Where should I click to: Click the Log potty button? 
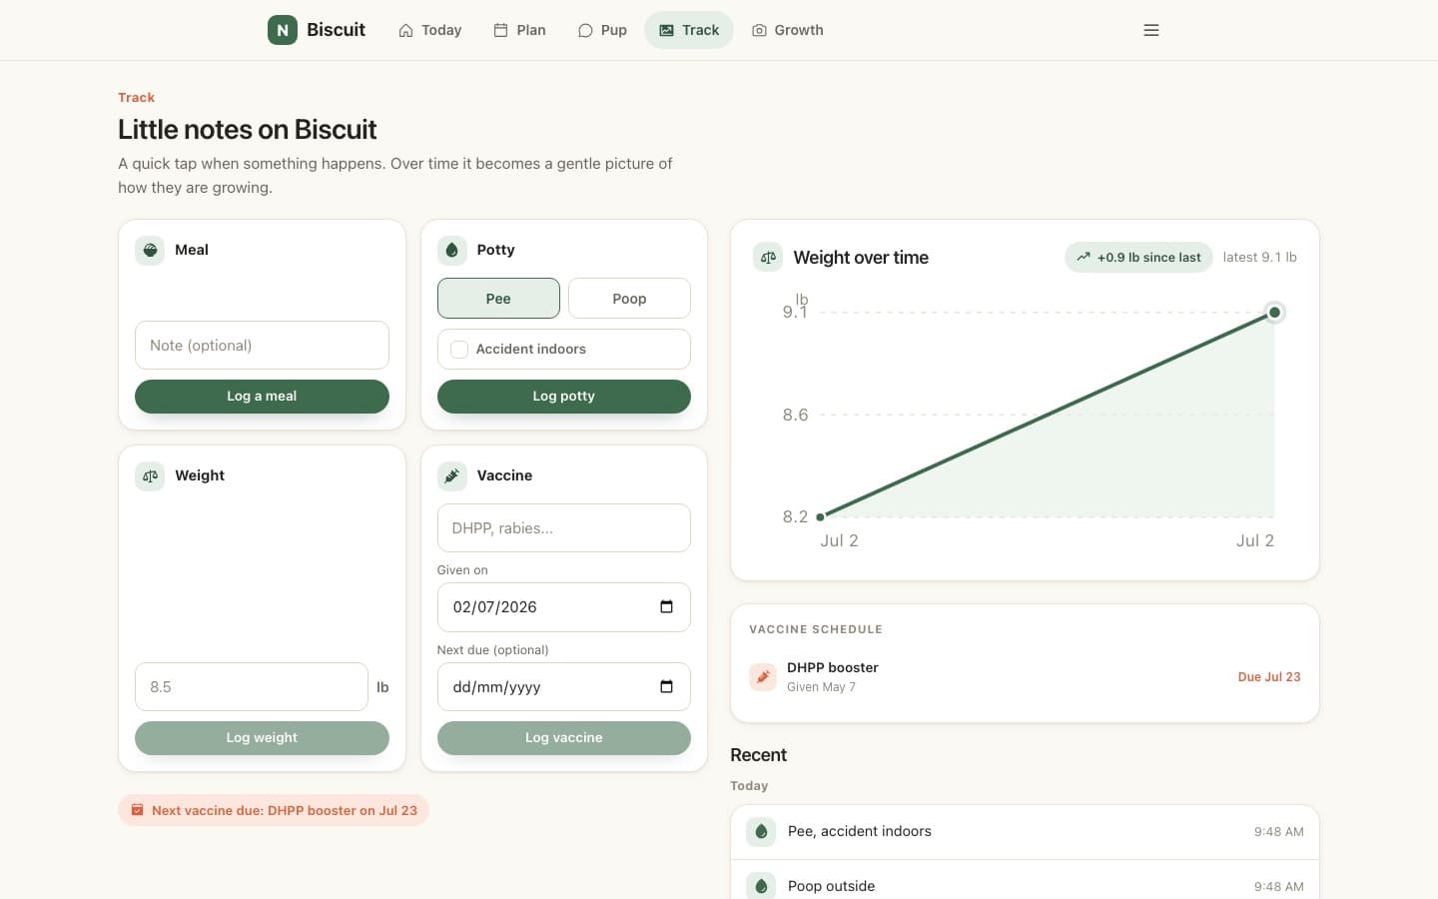563,396
